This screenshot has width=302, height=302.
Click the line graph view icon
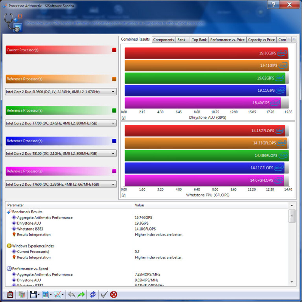tap(57, 295)
